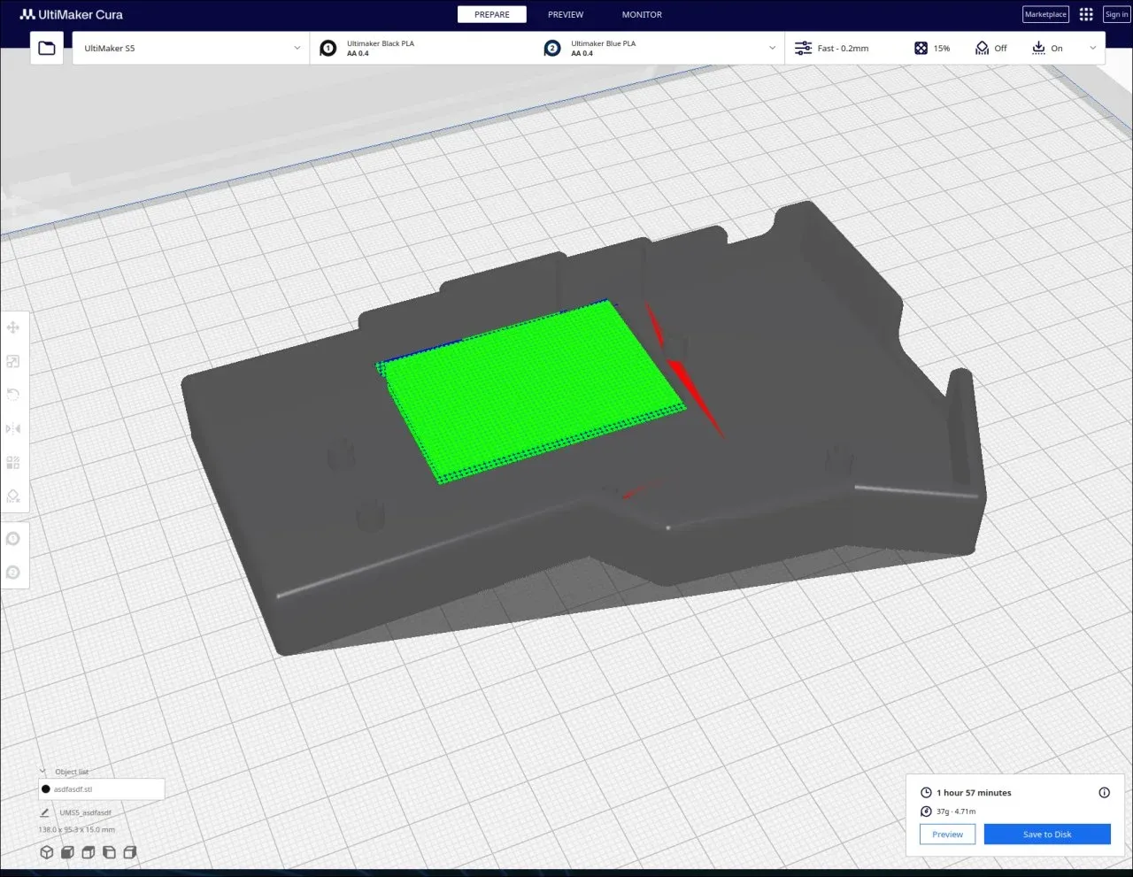Open the Per Model Settings tool

13,462
